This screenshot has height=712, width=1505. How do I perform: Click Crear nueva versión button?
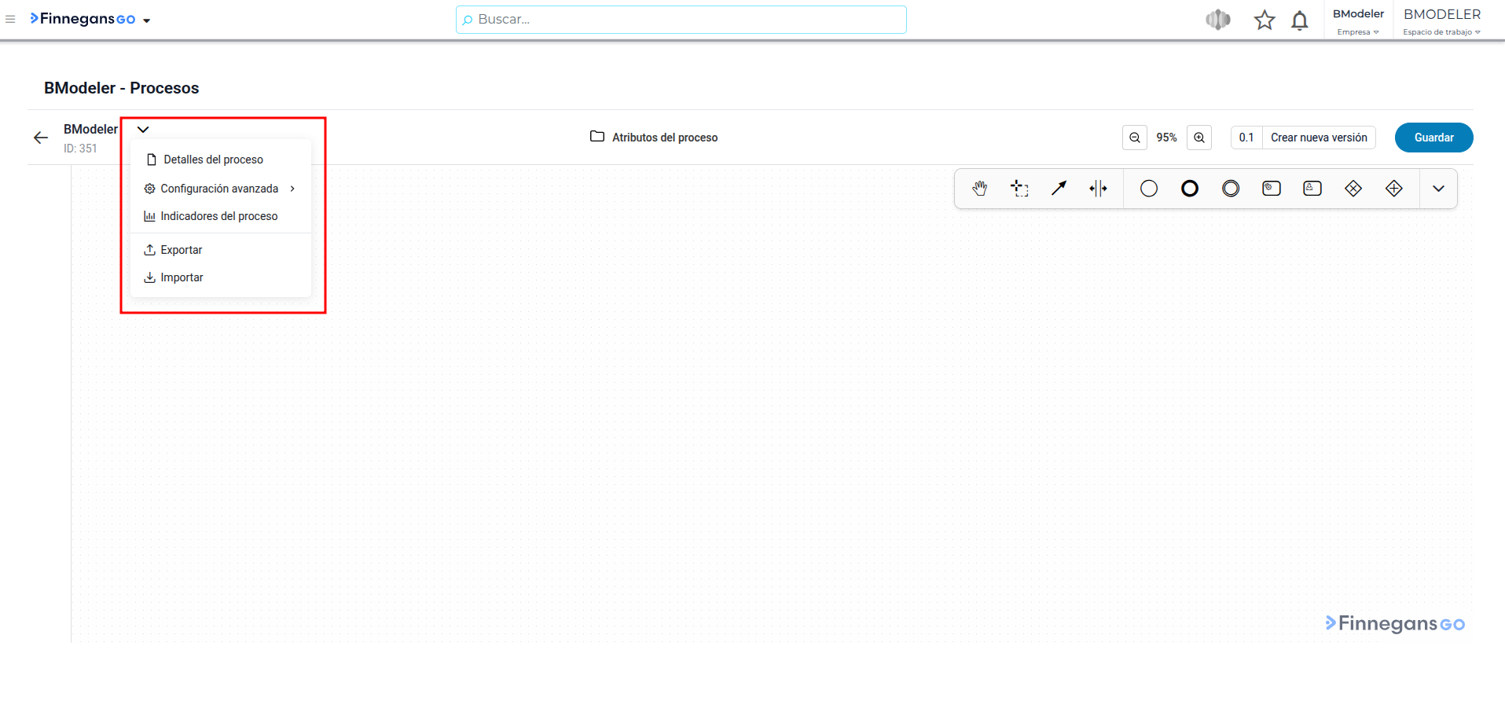point(1319,138)
